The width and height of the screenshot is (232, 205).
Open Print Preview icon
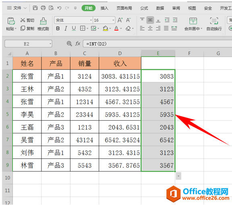tap(51, 8)
